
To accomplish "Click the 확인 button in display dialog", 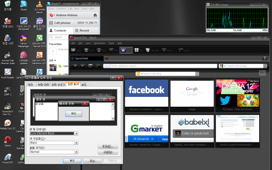I will coord(72,161).
